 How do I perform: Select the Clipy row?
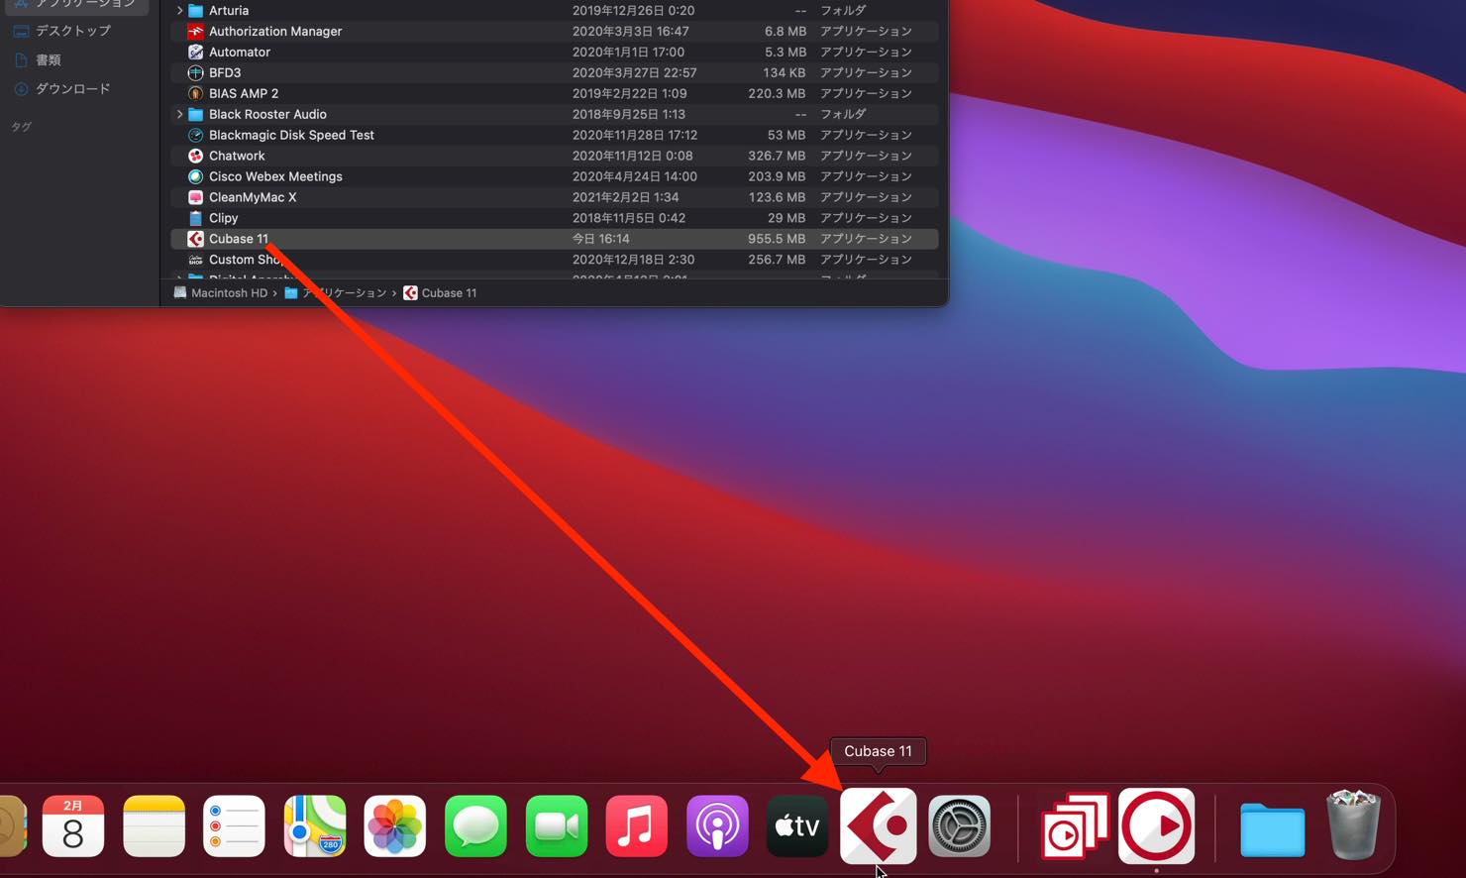554,218
